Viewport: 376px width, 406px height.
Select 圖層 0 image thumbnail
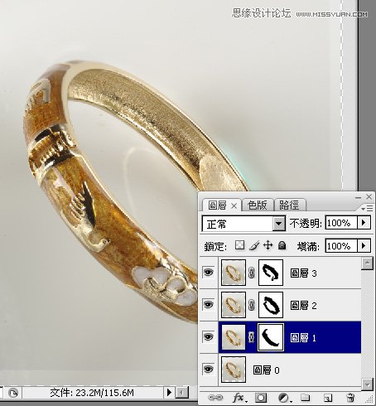[234, 370]
